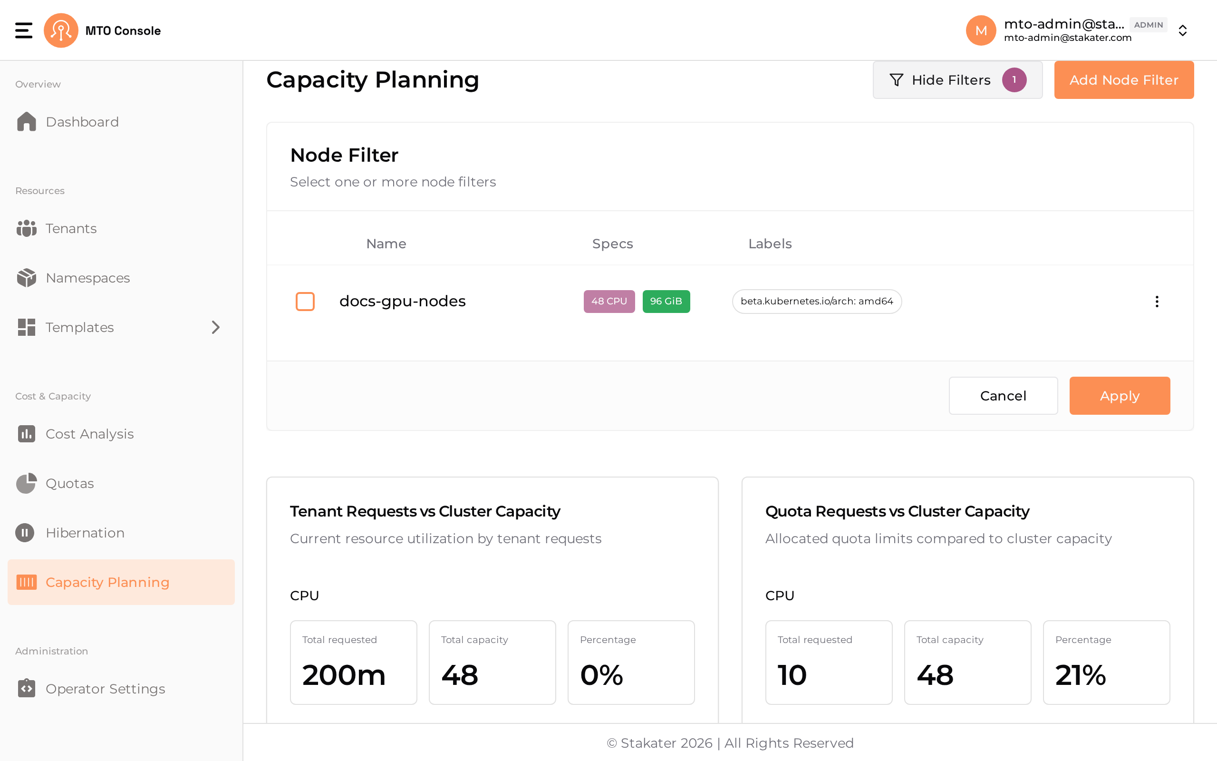Open the account switcher dropdown arrows

(x=1183, y=31)
